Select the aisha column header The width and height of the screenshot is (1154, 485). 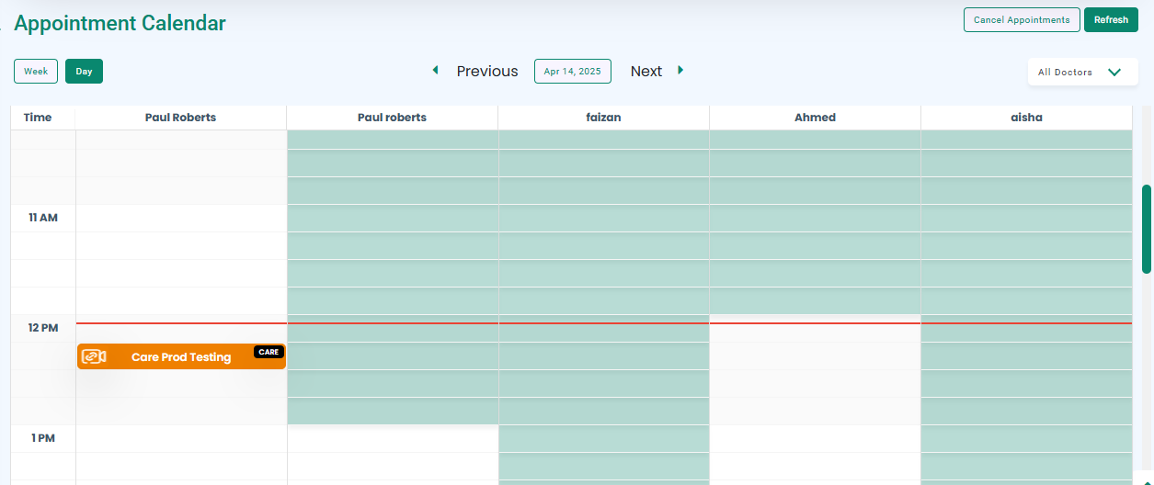click(1026, 118)
